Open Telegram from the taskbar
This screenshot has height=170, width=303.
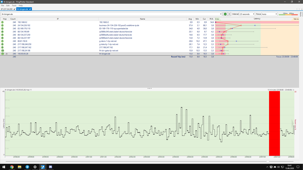(x=27, y=167)
